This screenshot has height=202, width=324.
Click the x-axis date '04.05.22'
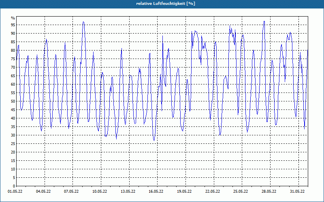tap(43, 191)
